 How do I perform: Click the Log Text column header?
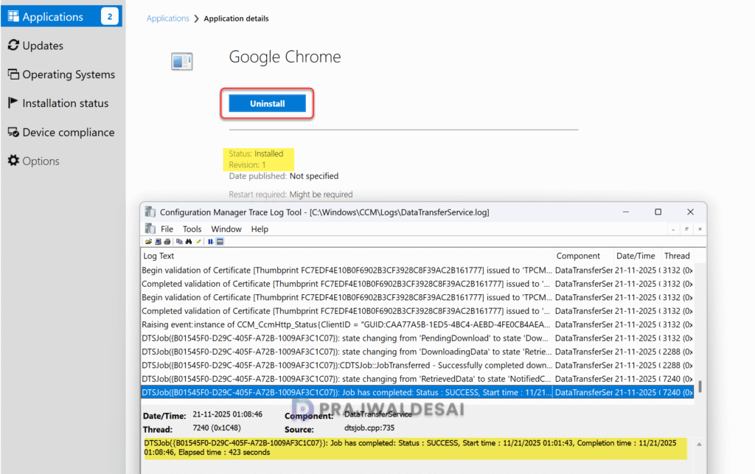click(347, 256)
